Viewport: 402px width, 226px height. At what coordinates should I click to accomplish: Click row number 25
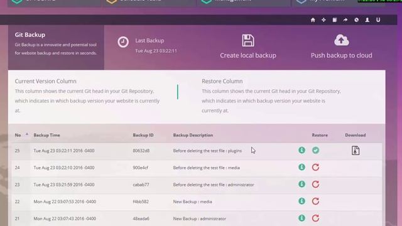click(x=17, y=151)
